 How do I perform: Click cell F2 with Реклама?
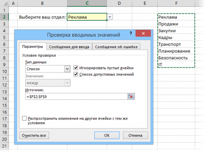[x=176, y=17]
